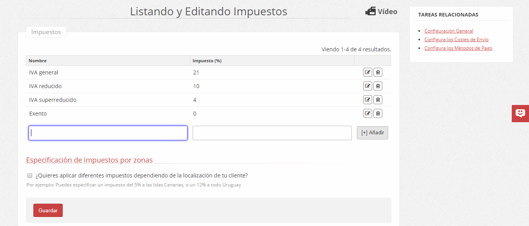Viewport: 529px width, 226px height.
Task: Switch to the Impuestos tab
Action: [46, 32]
